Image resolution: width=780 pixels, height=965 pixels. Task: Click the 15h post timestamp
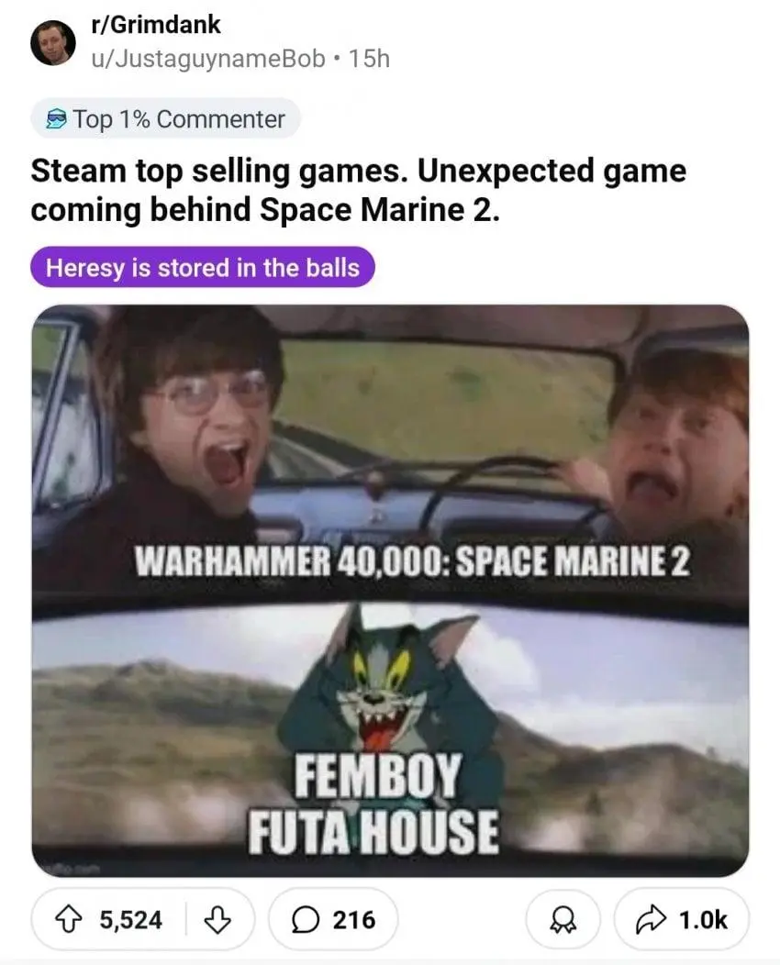pos(369,59)
